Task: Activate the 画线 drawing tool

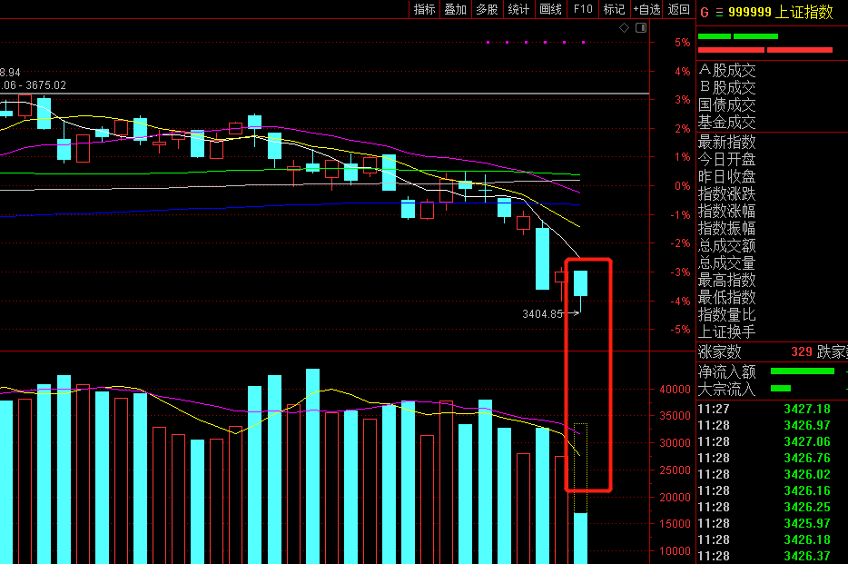Action: coord(550,9)
